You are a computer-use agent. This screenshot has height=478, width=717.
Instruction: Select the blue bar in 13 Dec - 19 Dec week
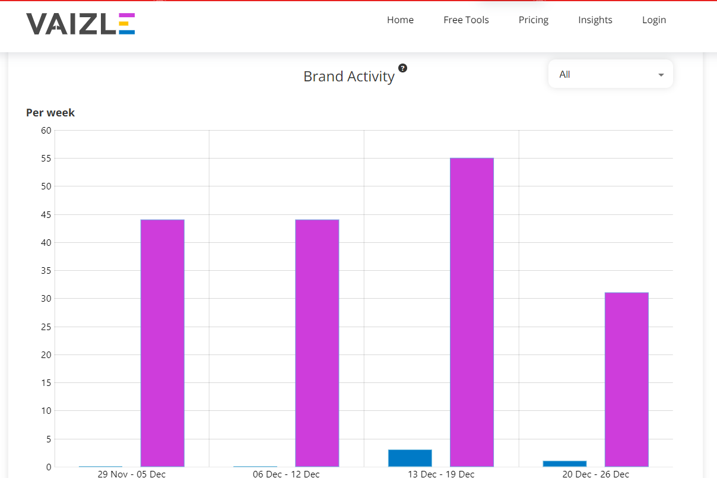pos(410,457)
